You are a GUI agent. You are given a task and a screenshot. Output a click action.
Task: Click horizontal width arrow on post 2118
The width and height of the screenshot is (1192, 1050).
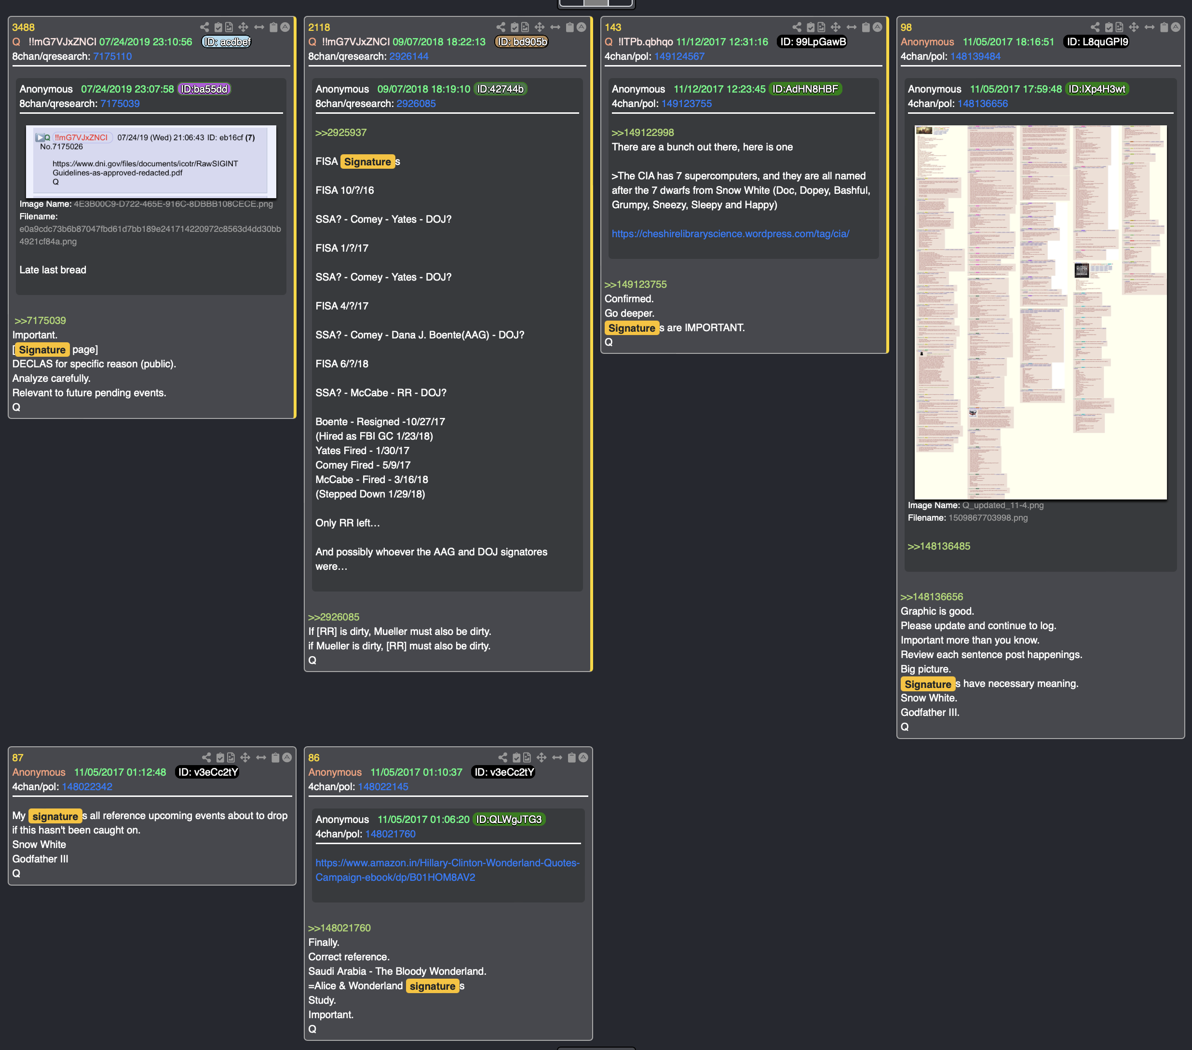(555, 27)
